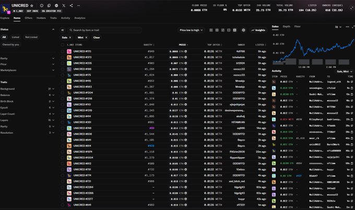Click the buy icon for UNICRED #235
Image resolution: width=355 pixels, height=210 pixels.
[x=186, y=63]
